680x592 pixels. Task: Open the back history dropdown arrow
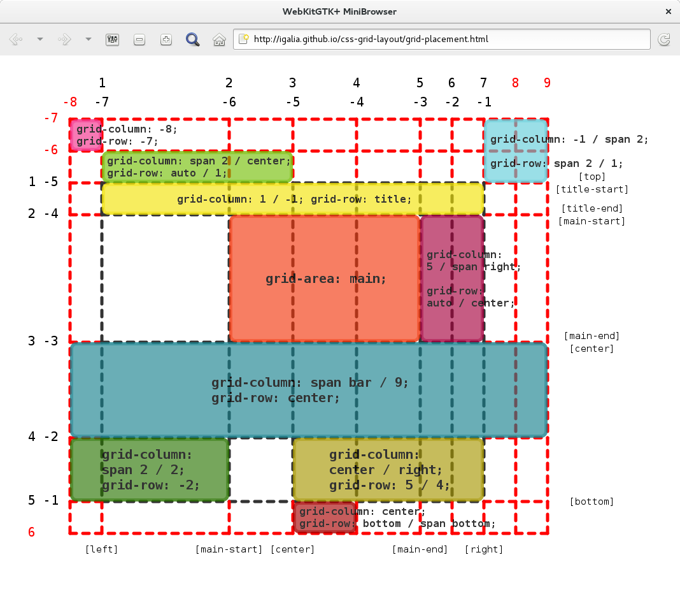[x=40, y=40]
